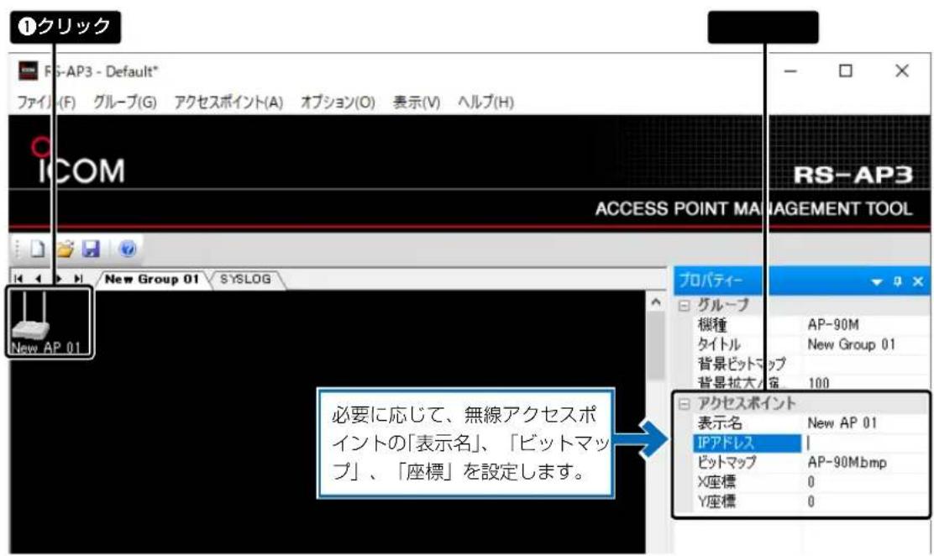Open the グループ(G) menu

[x=125, y=102]
